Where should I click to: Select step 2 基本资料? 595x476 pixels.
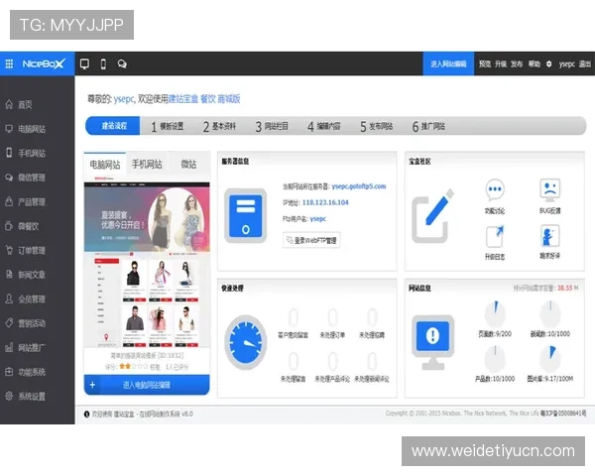point(220,126)
